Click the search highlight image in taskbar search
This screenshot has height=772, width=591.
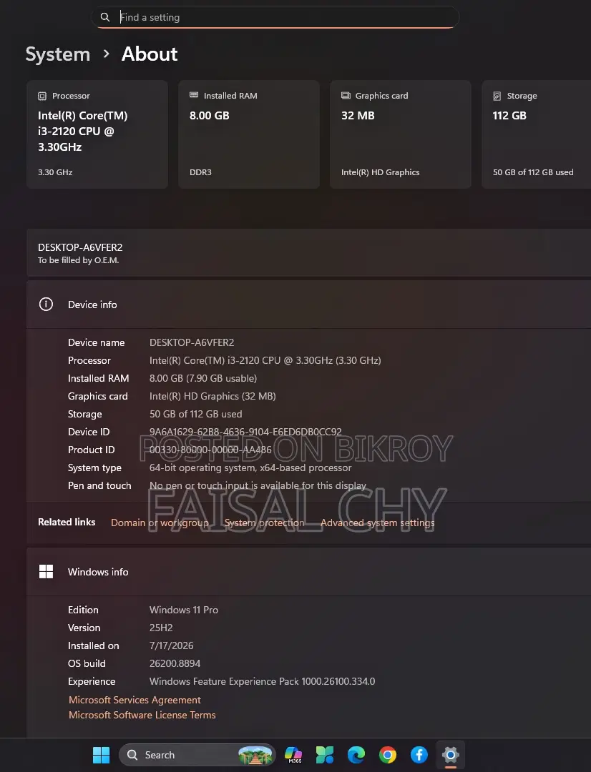click(x=255, y=755)
